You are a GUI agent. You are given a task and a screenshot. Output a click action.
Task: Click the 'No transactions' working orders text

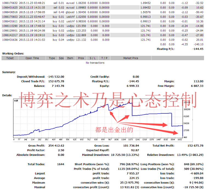point(95,63)
